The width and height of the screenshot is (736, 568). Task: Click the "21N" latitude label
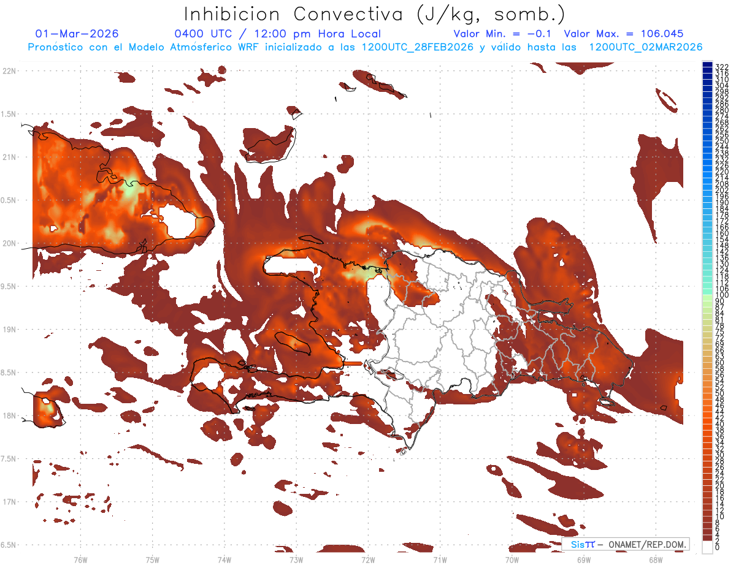pos(9,157)
